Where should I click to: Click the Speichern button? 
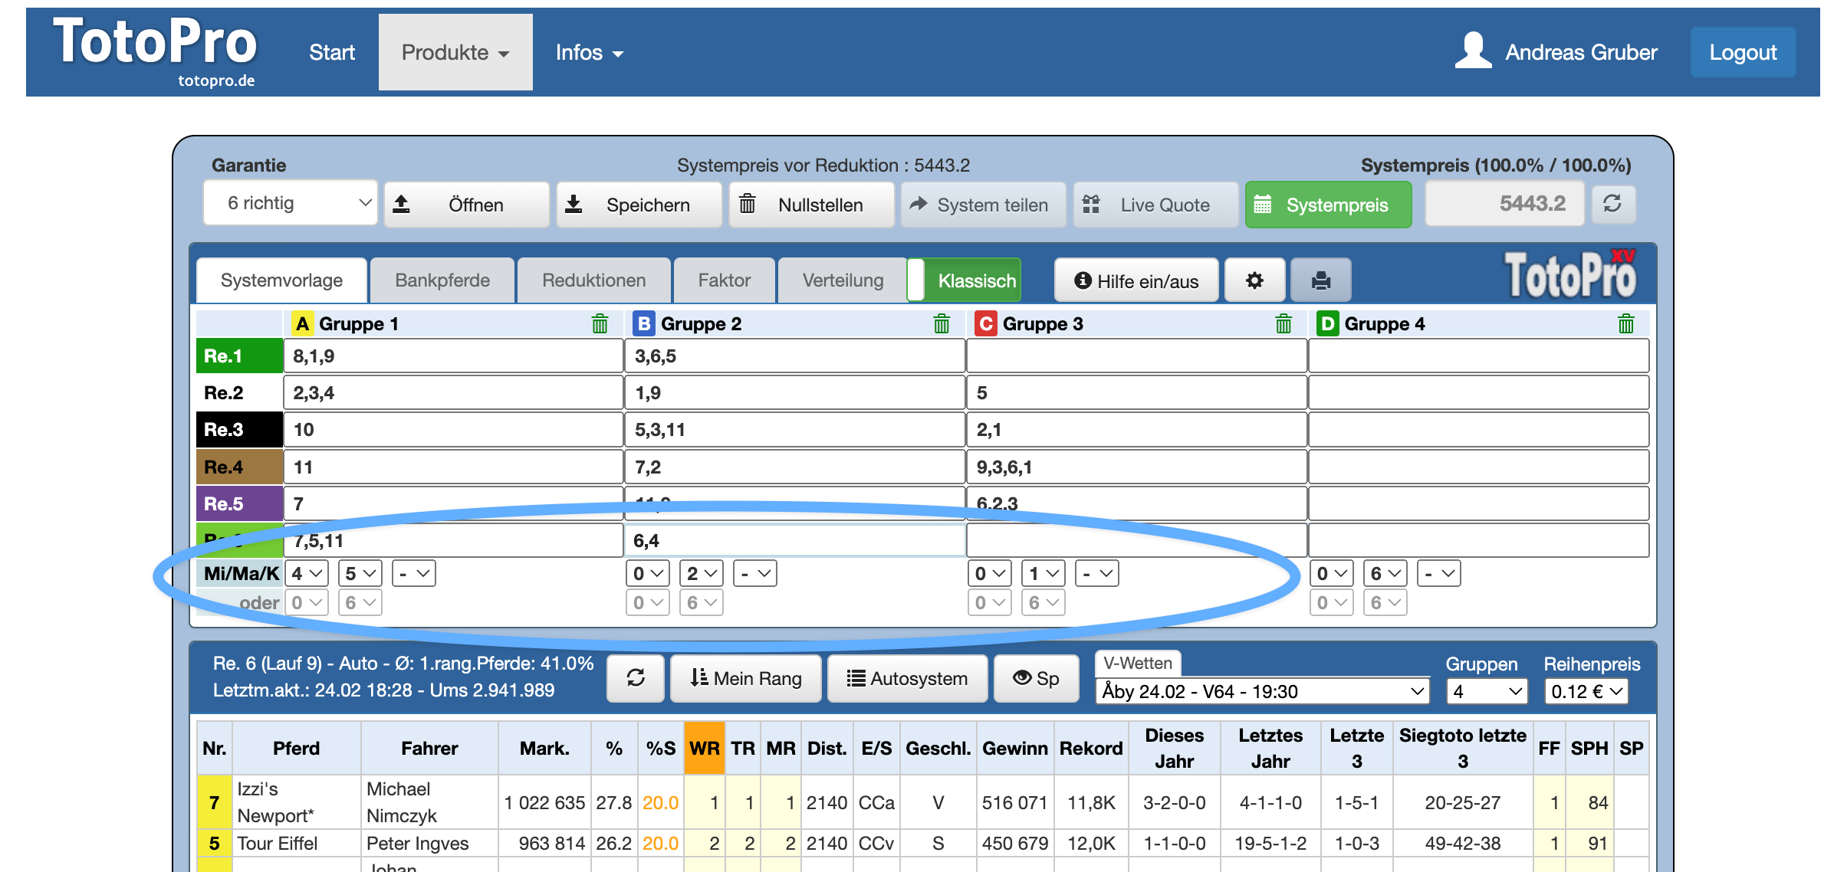(x=639, y=205)
